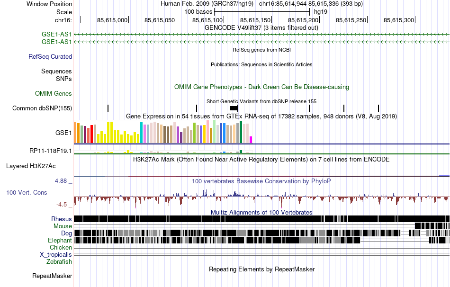Click 'Publications: Sequences in Scientific Articles' title
The height and width of the screenshot is (287, 450).
pos(261,64)
